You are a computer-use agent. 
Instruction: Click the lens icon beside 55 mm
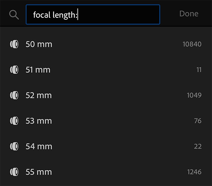point(14,172)
